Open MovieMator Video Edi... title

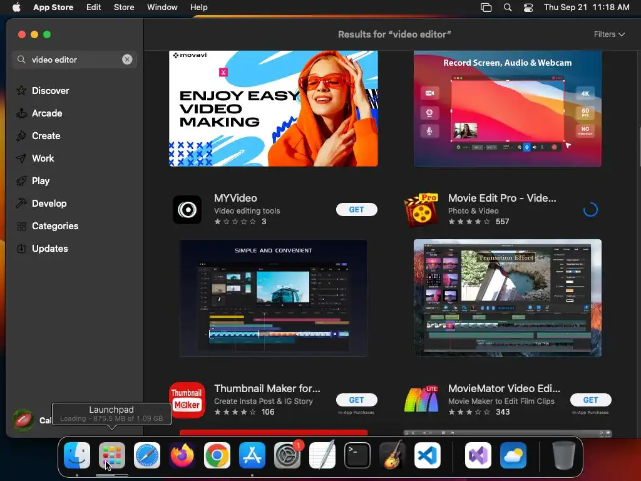(504, 388)
